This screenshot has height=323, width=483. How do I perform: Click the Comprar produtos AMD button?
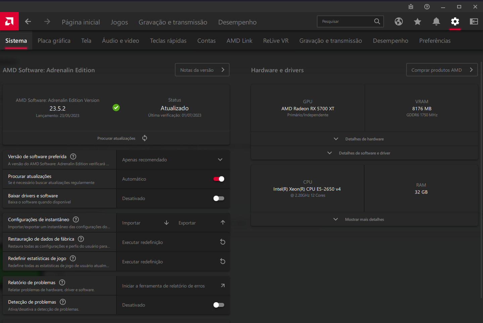[442, 70]
